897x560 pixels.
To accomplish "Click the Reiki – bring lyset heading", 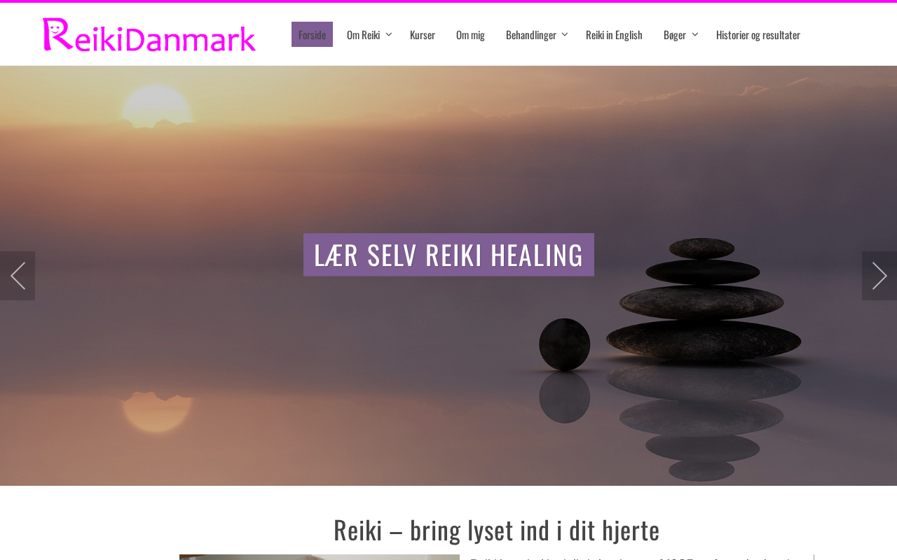I will pyautogui.click(x=496, y=530).
